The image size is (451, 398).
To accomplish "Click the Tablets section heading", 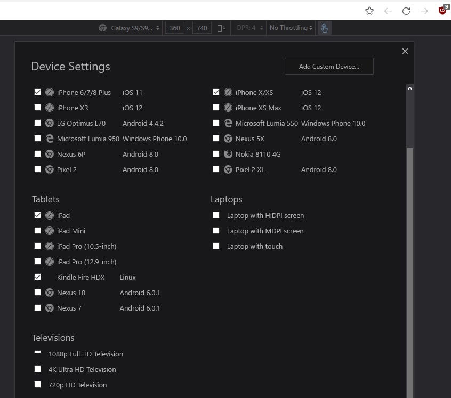I will point(45,199).
